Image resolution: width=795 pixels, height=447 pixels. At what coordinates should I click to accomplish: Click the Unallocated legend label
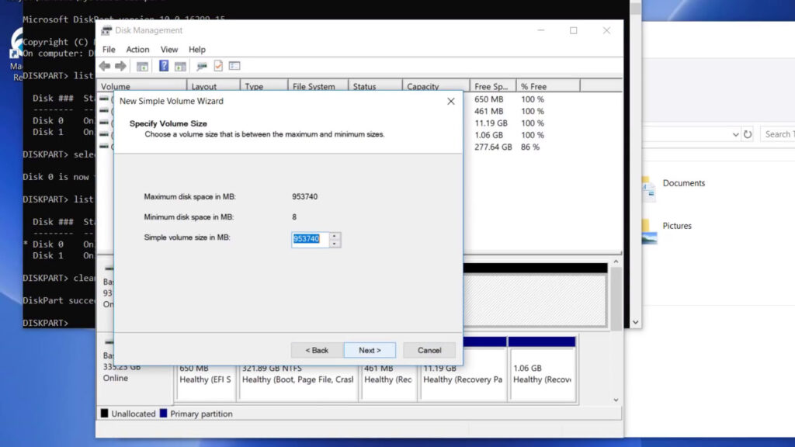click(x=134, y=414)
